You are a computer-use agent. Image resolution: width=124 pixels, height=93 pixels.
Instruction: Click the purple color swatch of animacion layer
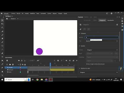[20, 70]
